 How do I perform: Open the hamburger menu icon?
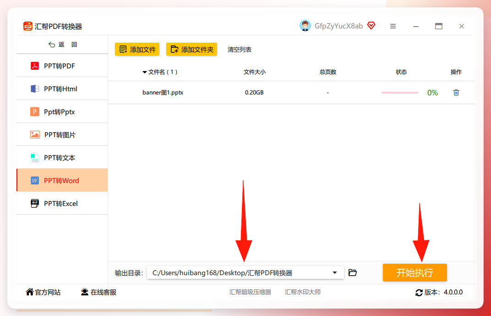[x=393, y=26]
